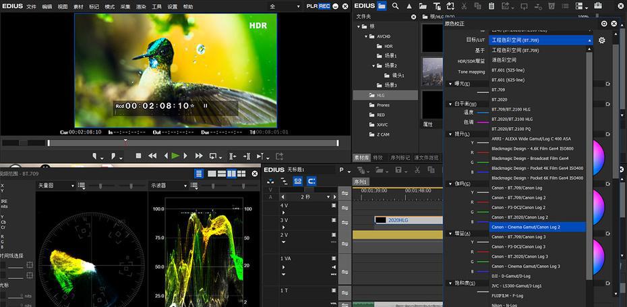The image size is (627, 307).
Task: Toggle video lock on track 2 V
Action: coord(334,235)
